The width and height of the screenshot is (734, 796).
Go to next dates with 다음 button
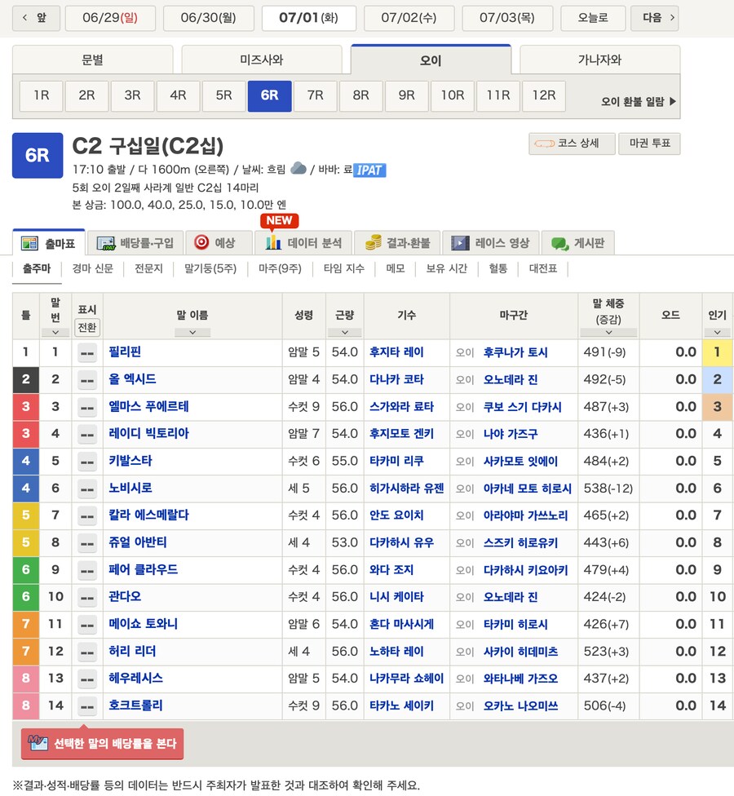pos(654,18)
